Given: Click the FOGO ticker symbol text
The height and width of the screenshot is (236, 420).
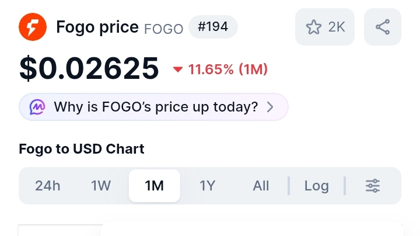Looking at the screenshot, I should pyautogui.click(x=164, y=28).
